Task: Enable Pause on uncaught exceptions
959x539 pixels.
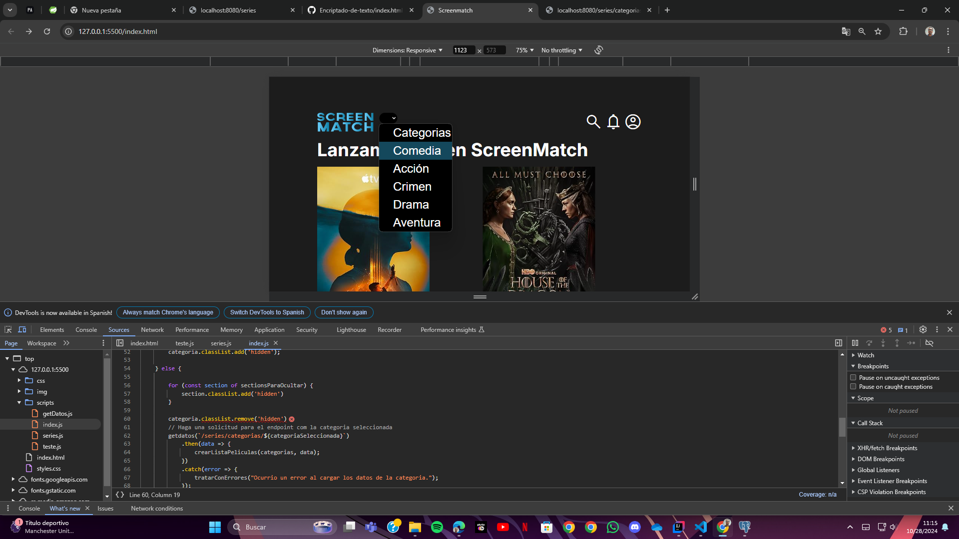Action: point(853,377)
